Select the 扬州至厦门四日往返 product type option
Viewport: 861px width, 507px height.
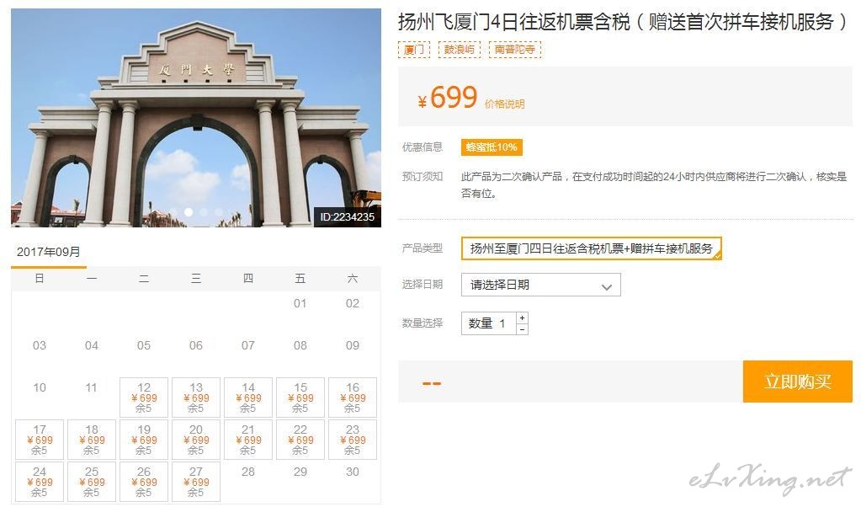click(x=592, y=248)
